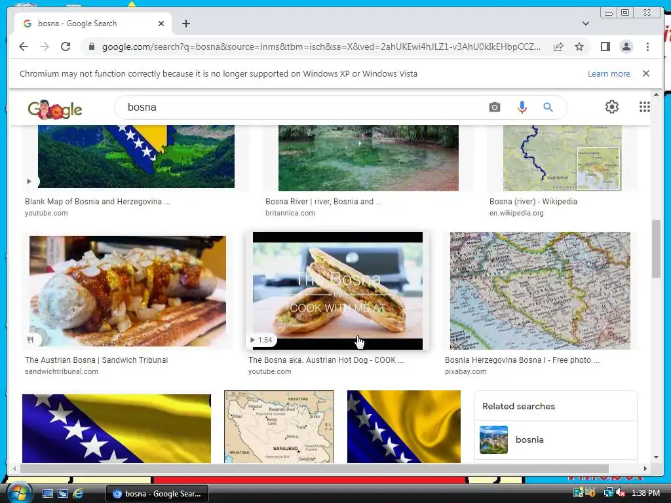
Task: Click the scroll down arrow of the page
Action: tap(656, 457)
